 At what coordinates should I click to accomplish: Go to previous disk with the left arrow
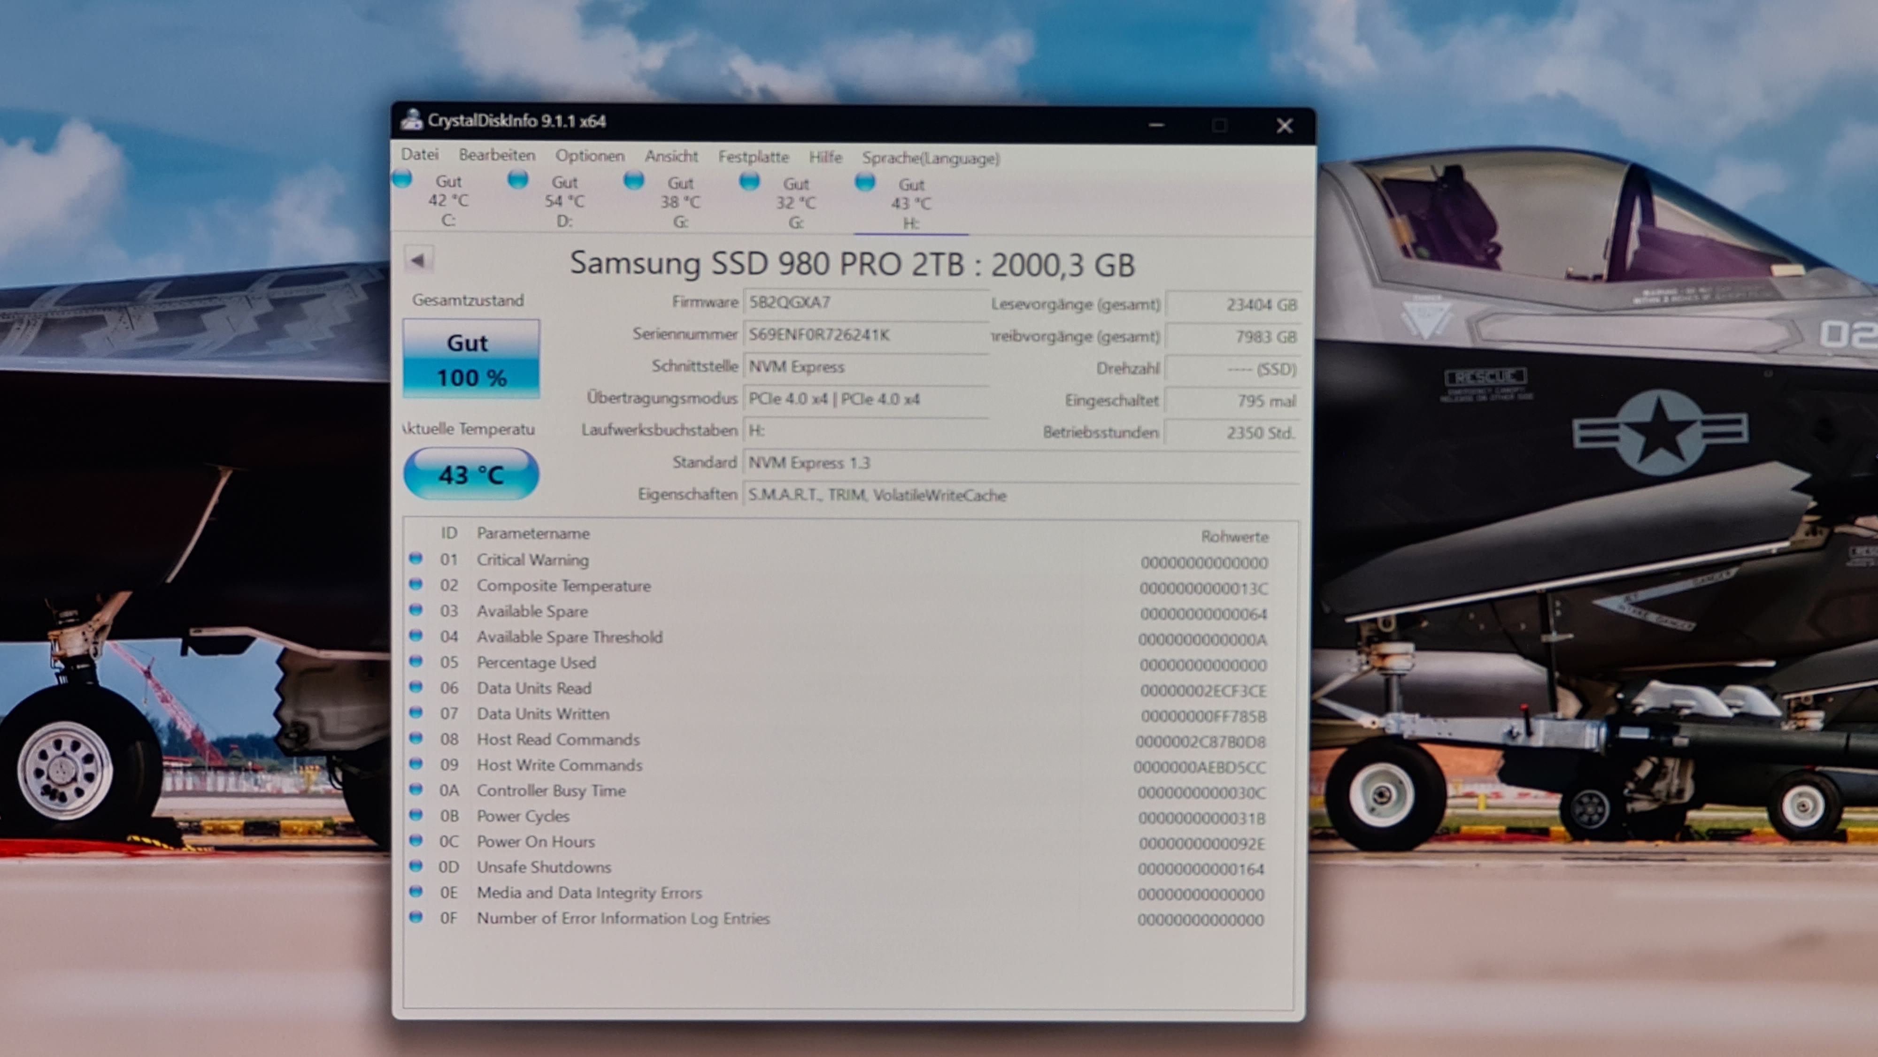(418, 260)
